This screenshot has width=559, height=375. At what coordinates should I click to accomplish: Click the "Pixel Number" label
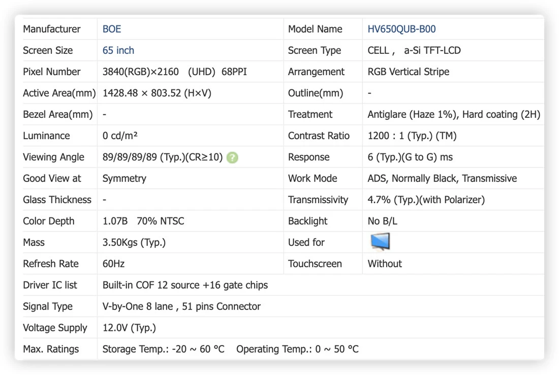tap(52, 72)
